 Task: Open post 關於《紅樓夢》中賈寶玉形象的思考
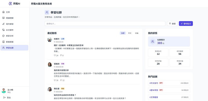[x=69, y=45]
